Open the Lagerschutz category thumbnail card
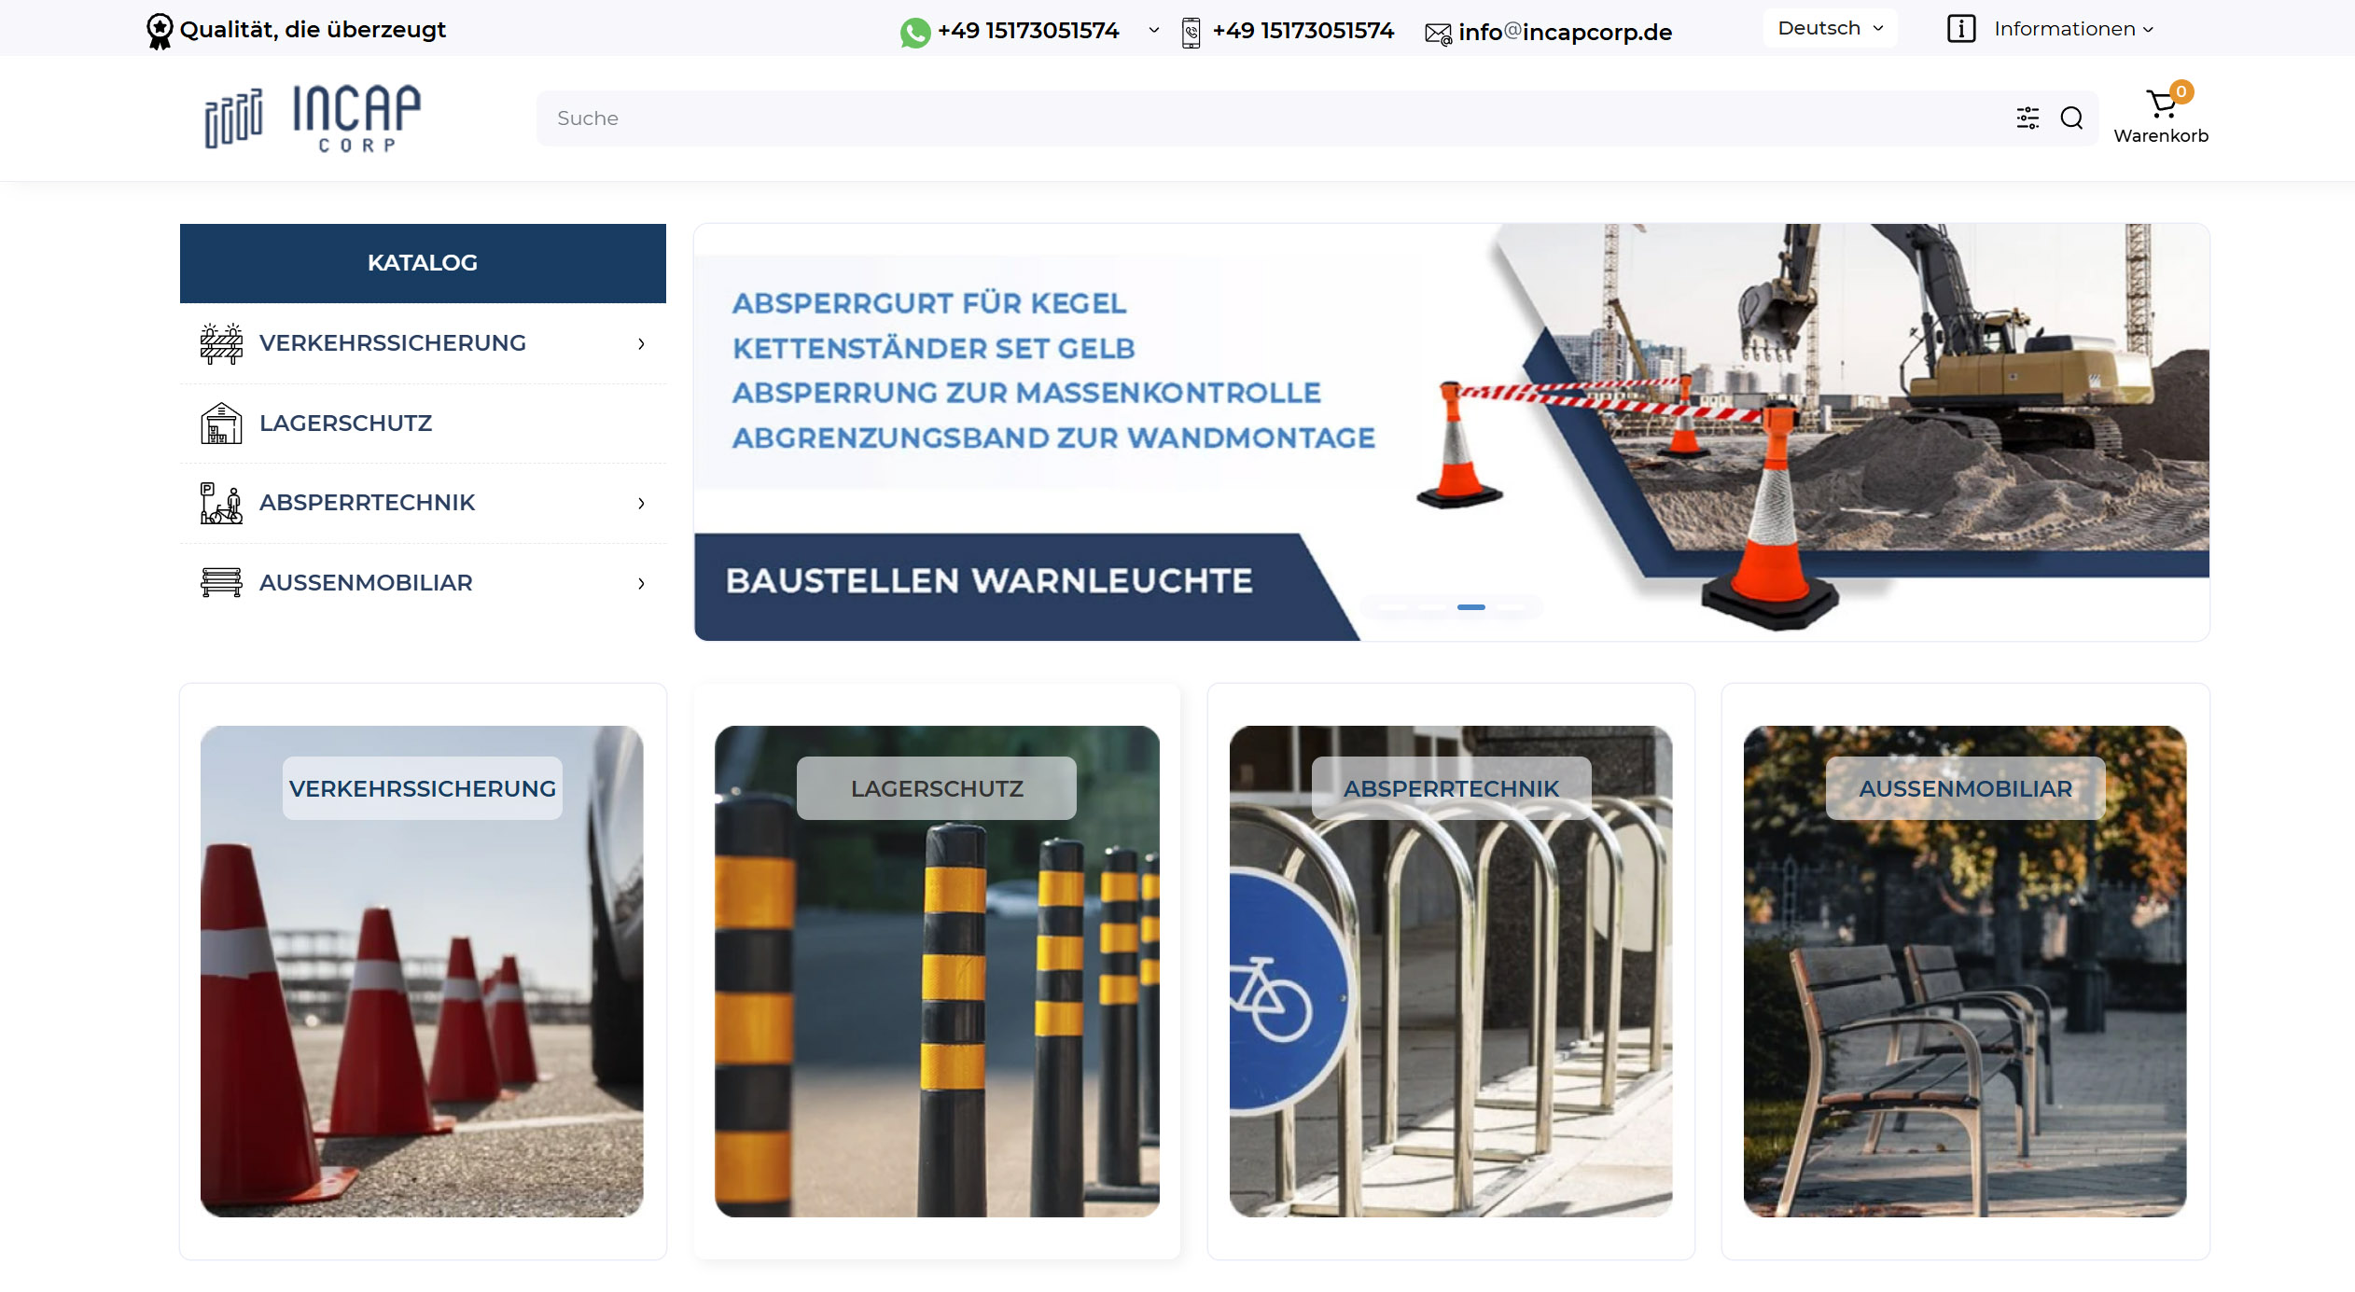Viewport: 2355px width, 1292px height. coord(937,970)
